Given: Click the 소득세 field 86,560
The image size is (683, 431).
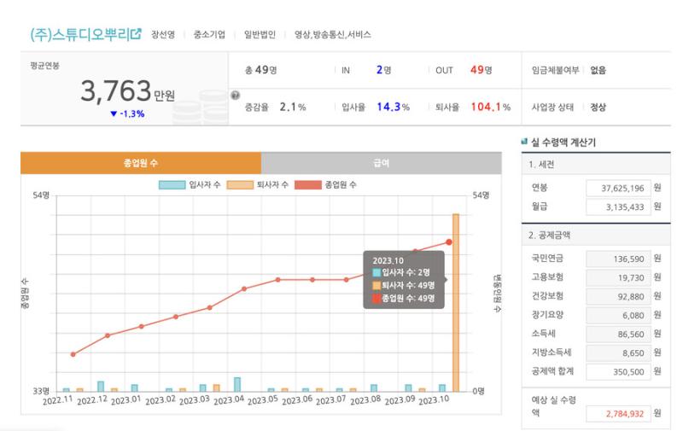Looking at the screenshot, I should (618, 334).
